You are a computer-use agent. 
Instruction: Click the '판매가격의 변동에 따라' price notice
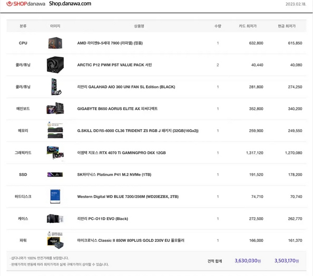59,265
